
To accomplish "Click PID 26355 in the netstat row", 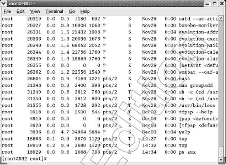I will point(34,65).
